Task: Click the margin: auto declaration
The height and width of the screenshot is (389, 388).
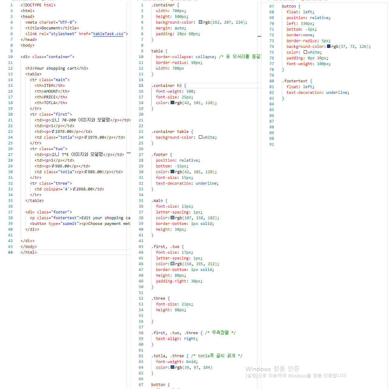Action: 171,28
